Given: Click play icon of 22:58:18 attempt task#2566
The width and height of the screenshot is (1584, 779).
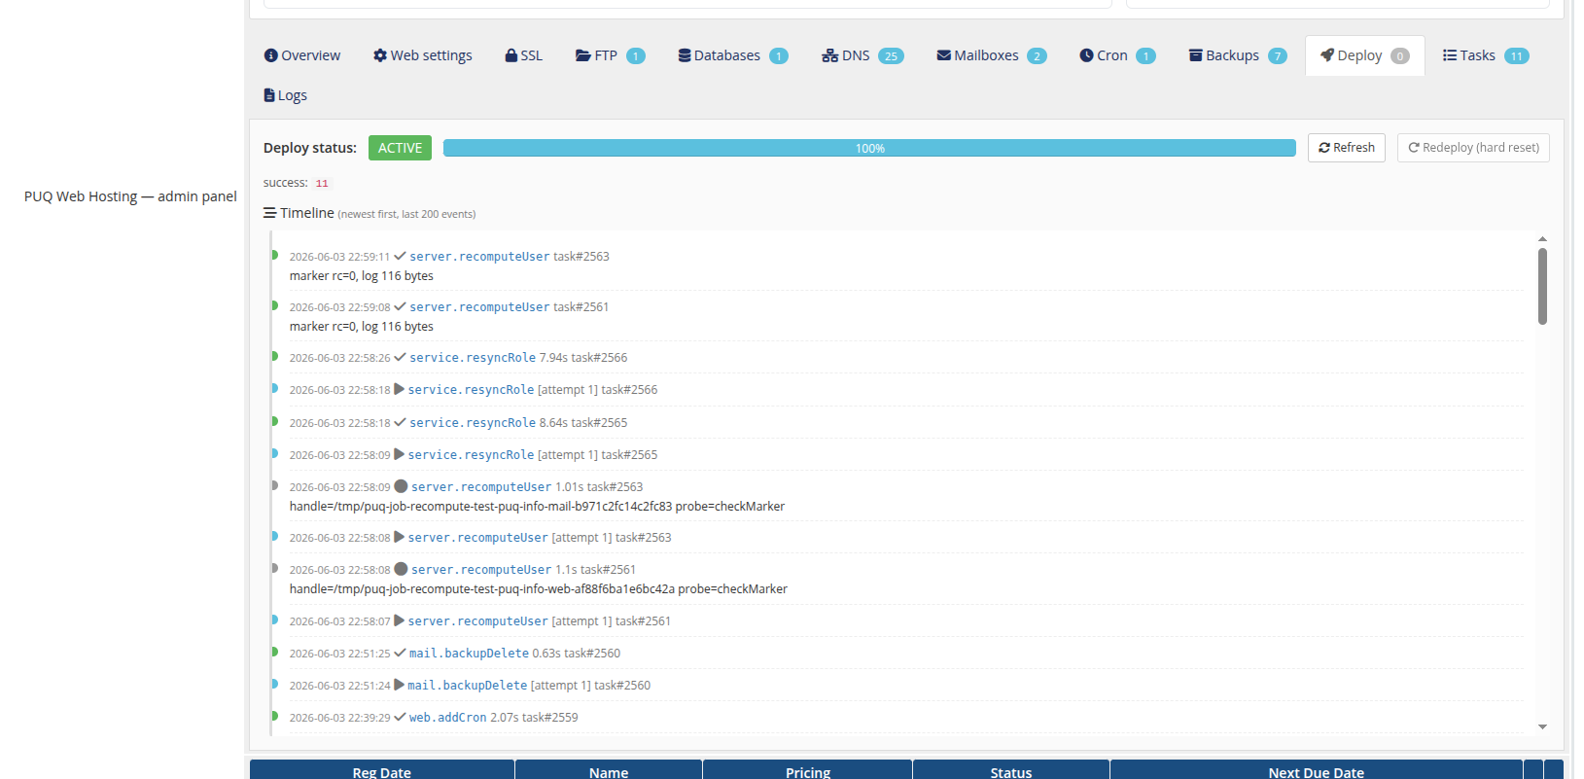Looking at the screenshot, I should (x=399, y=389).
